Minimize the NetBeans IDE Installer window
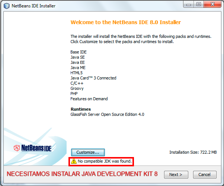This screenshot has width=224, height=186. click(x=188, y=4)
